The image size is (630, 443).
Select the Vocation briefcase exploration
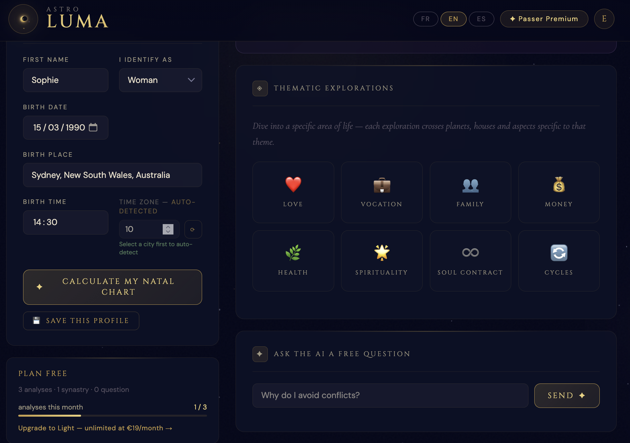[381, 192]
